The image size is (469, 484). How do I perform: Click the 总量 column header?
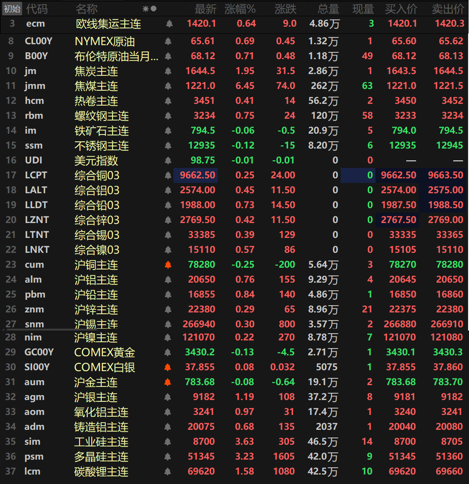click(x=328, y=9)
